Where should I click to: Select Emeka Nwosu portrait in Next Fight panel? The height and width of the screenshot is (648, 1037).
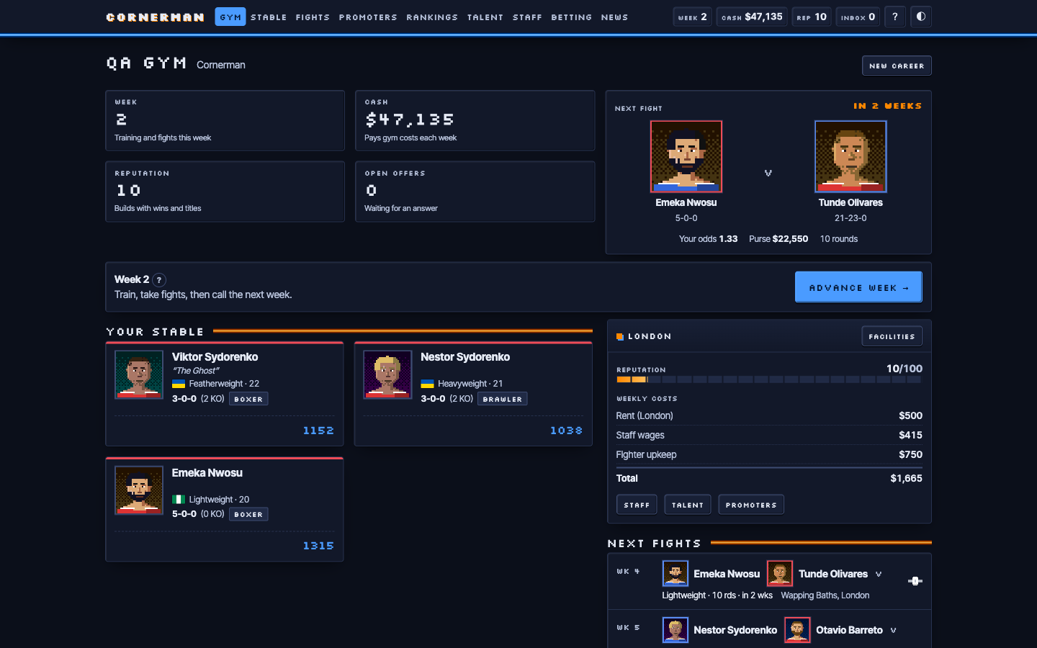tap(686, 157)
